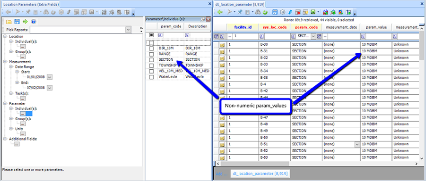Click the green refresh icon in right toolbar
Screen dimensions: 426x181
265,12
